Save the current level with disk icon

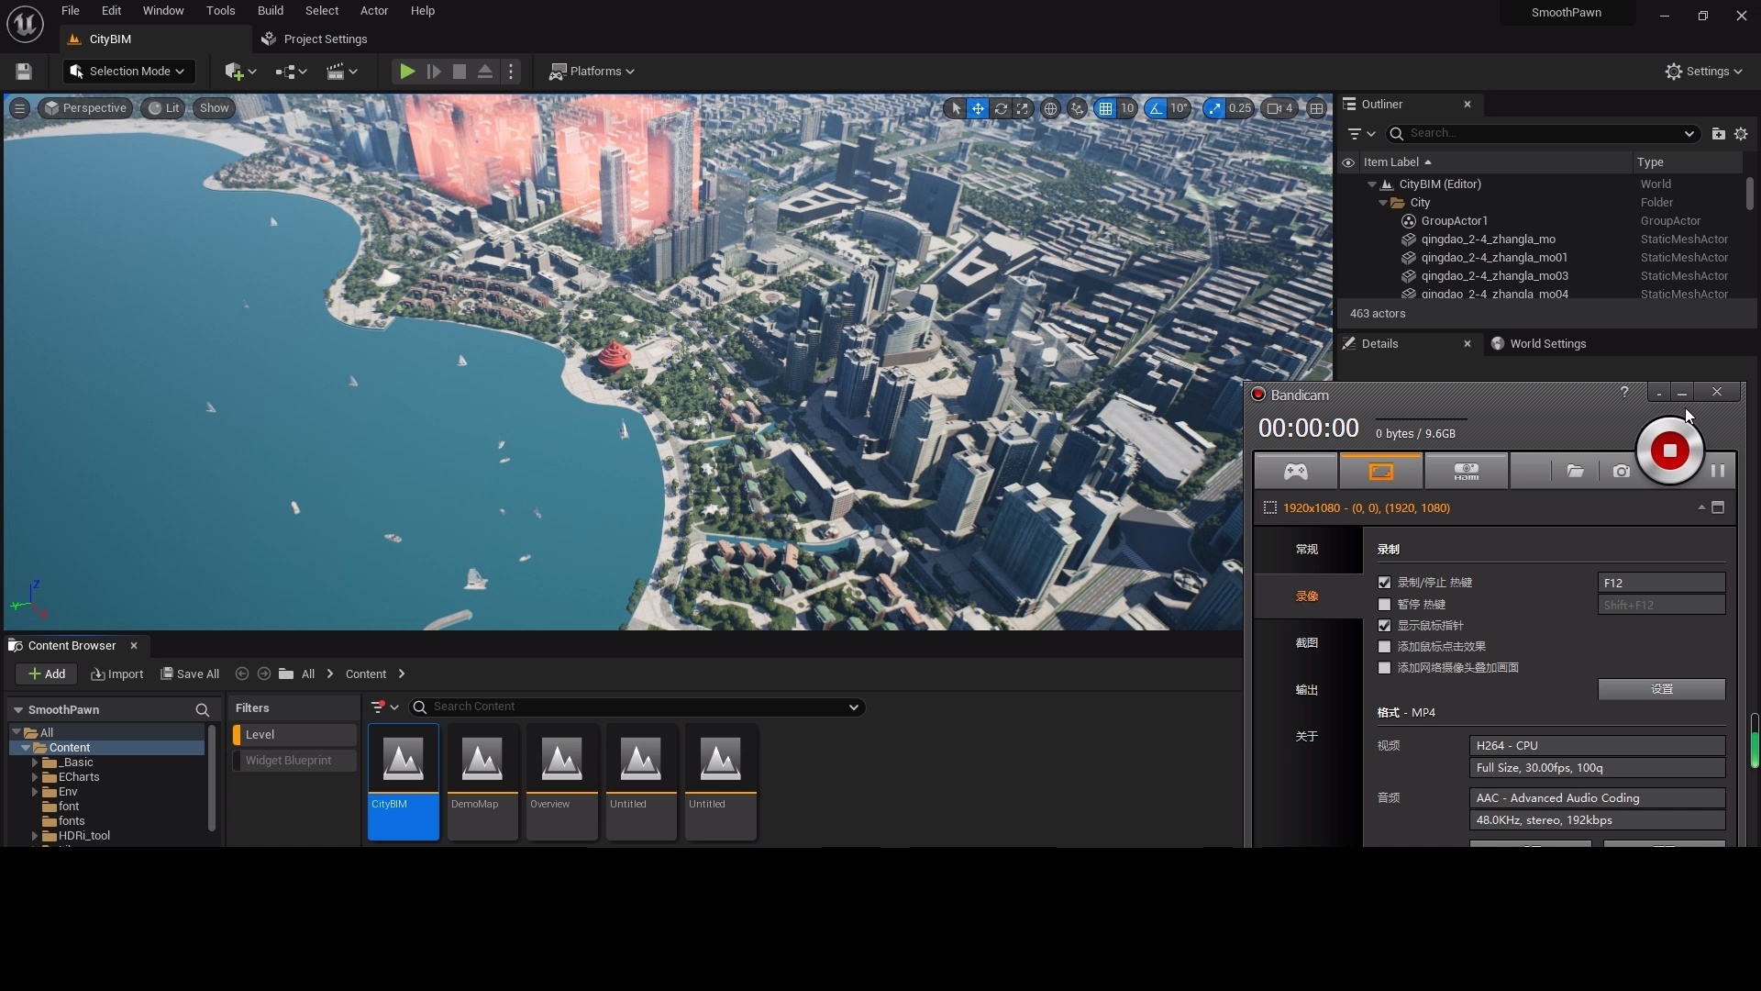(x=24, y=72)
